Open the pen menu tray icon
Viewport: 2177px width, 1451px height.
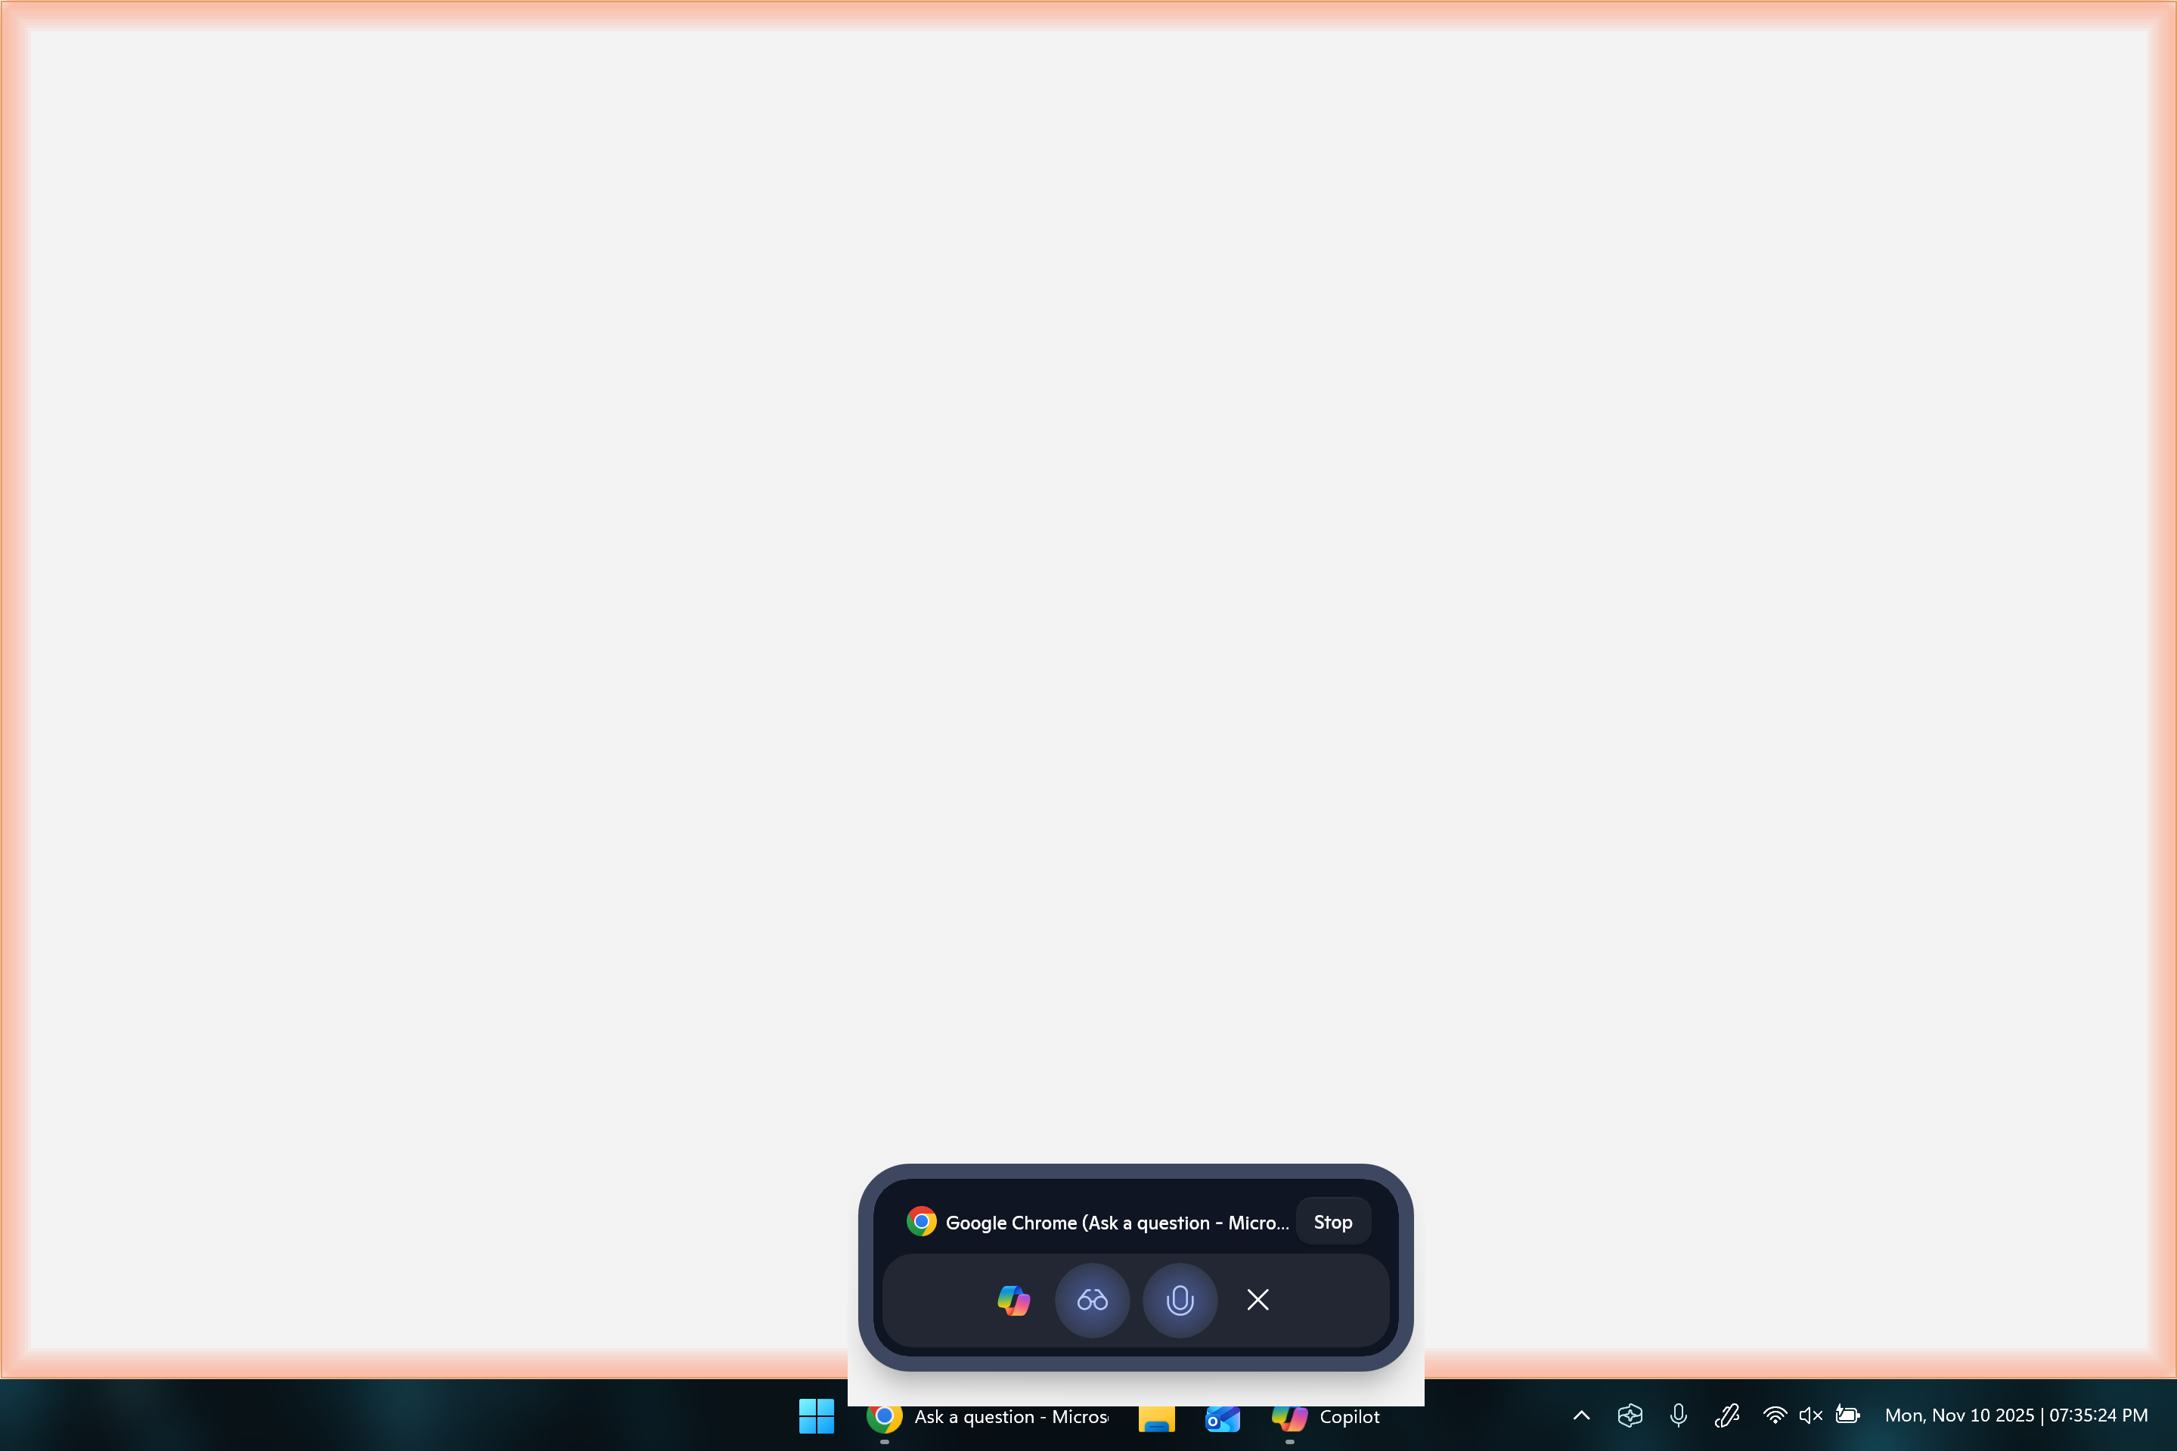click(1726, 1415)
